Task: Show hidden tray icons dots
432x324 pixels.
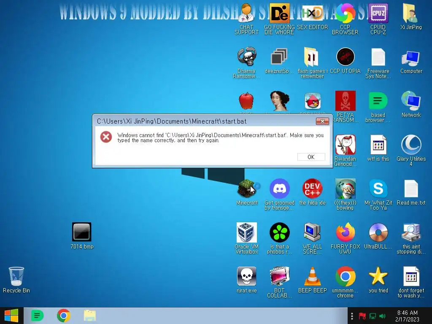Action: pyautogui.click(x=352, y=316)
